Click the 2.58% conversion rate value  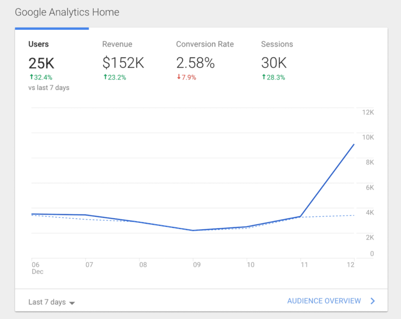pyautogui.click(x=195, y=63)
